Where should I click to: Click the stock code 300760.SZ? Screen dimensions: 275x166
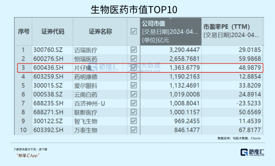click(48, 50)
